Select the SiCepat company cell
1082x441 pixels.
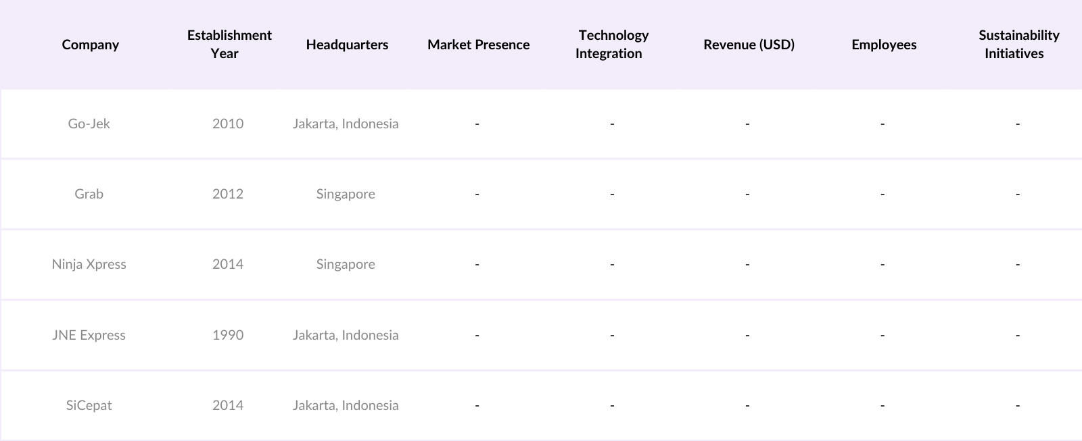point(89,405)
